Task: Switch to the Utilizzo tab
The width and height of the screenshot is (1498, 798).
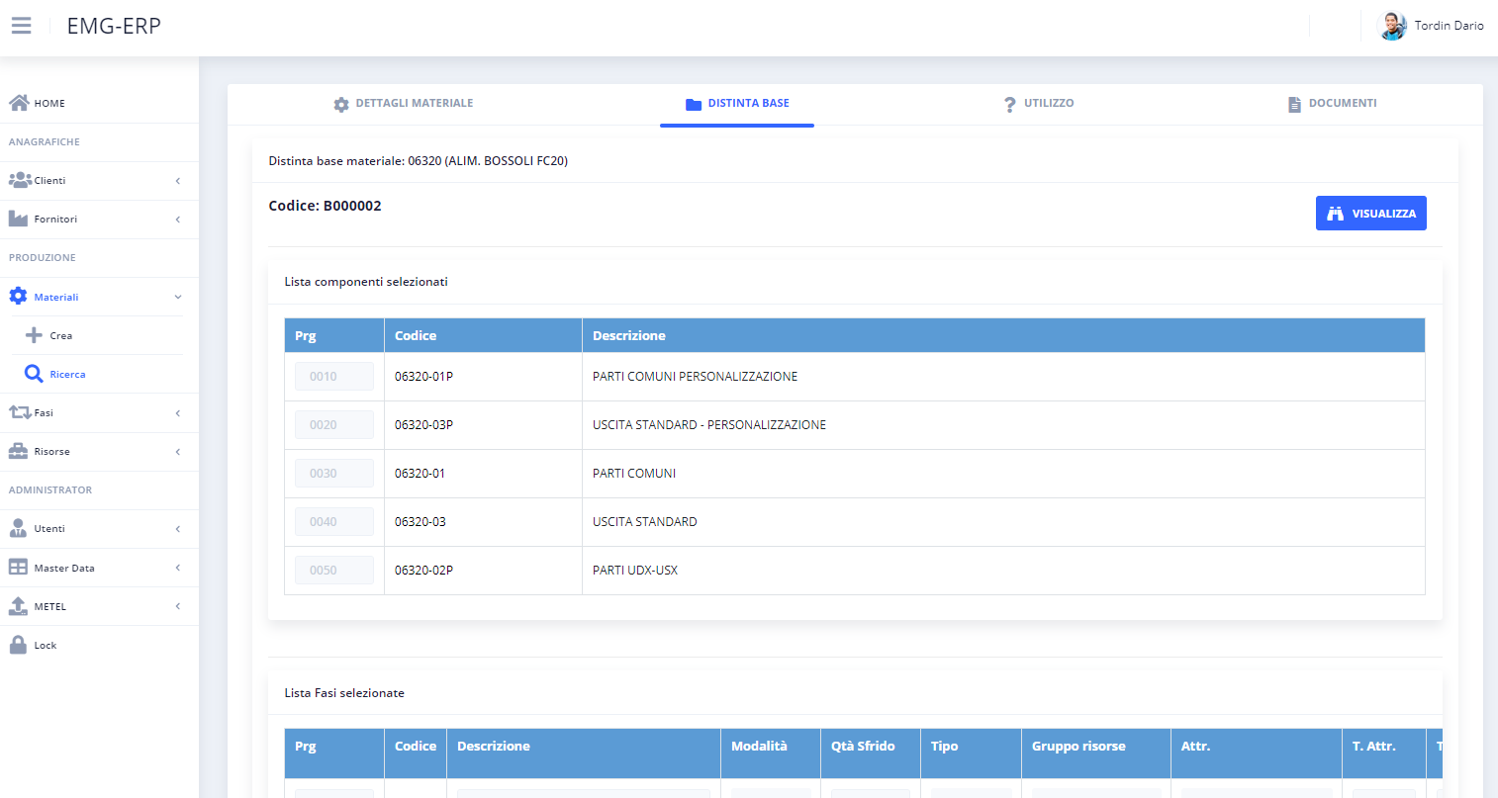Action: click(1039, 104)
